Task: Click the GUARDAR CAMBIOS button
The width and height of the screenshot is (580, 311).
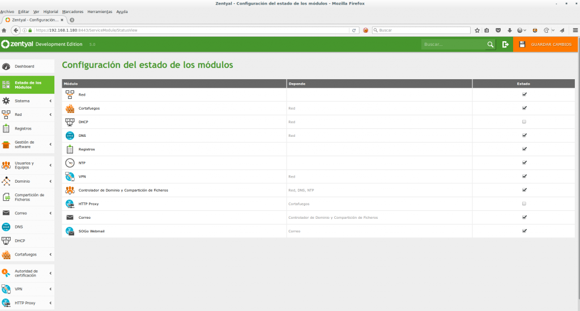Action: (x=545, y=44)
